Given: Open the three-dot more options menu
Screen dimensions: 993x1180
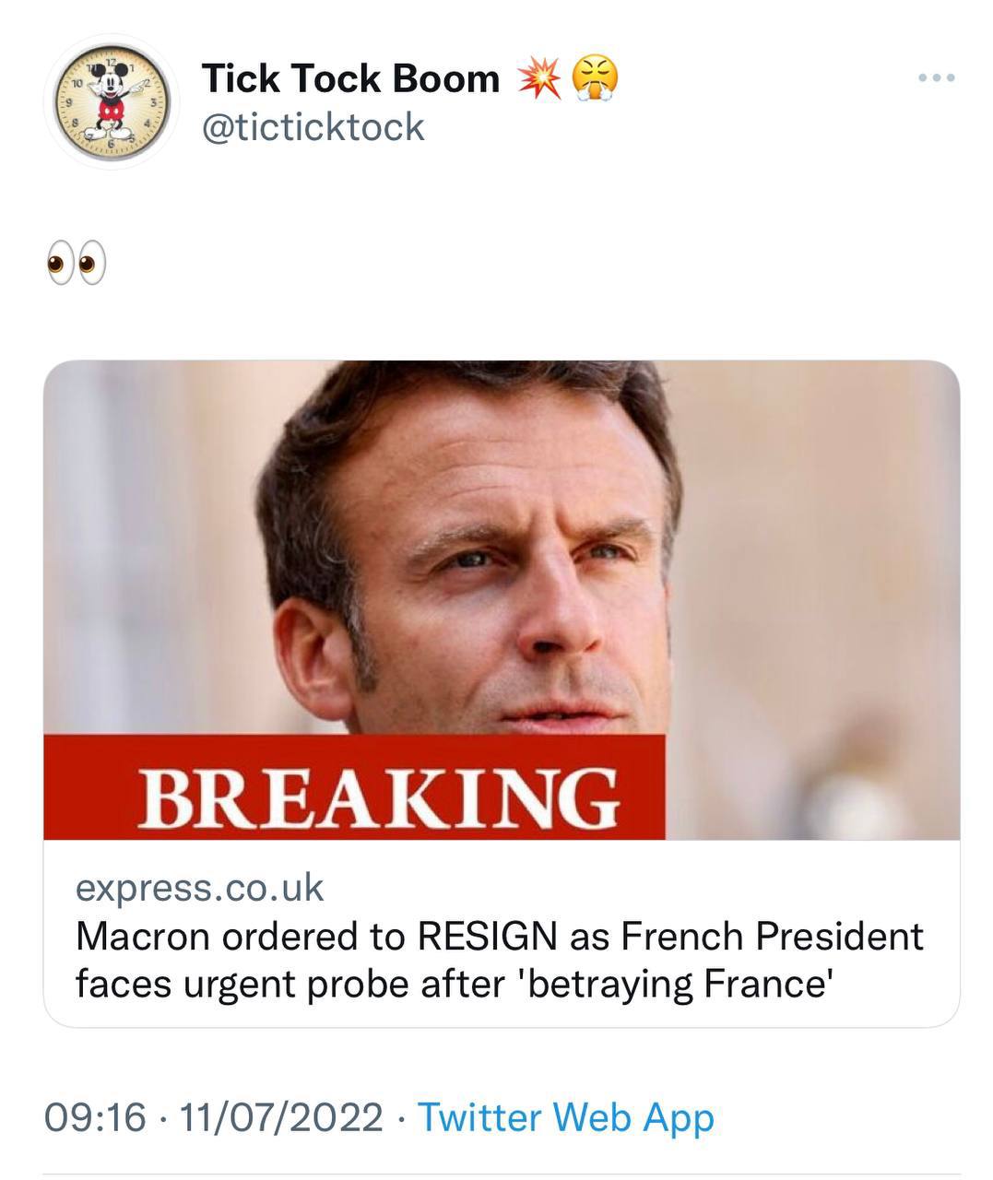Looking at the screenshot, I should click(937, 78).
